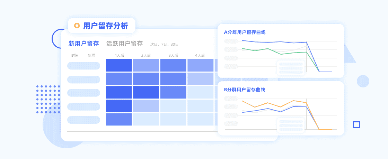Image resolution: width=388 pixels, height=159 pixels.
Task: Click the orange ring icon beside 用户留存分析
Action: pyautogui.click(x=77, y=26)
